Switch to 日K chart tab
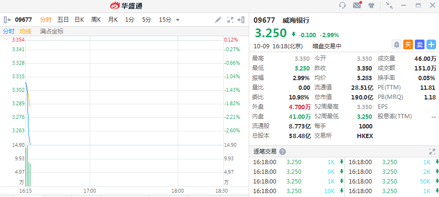This screenshot has height=197, width=439. pos(79,20)
